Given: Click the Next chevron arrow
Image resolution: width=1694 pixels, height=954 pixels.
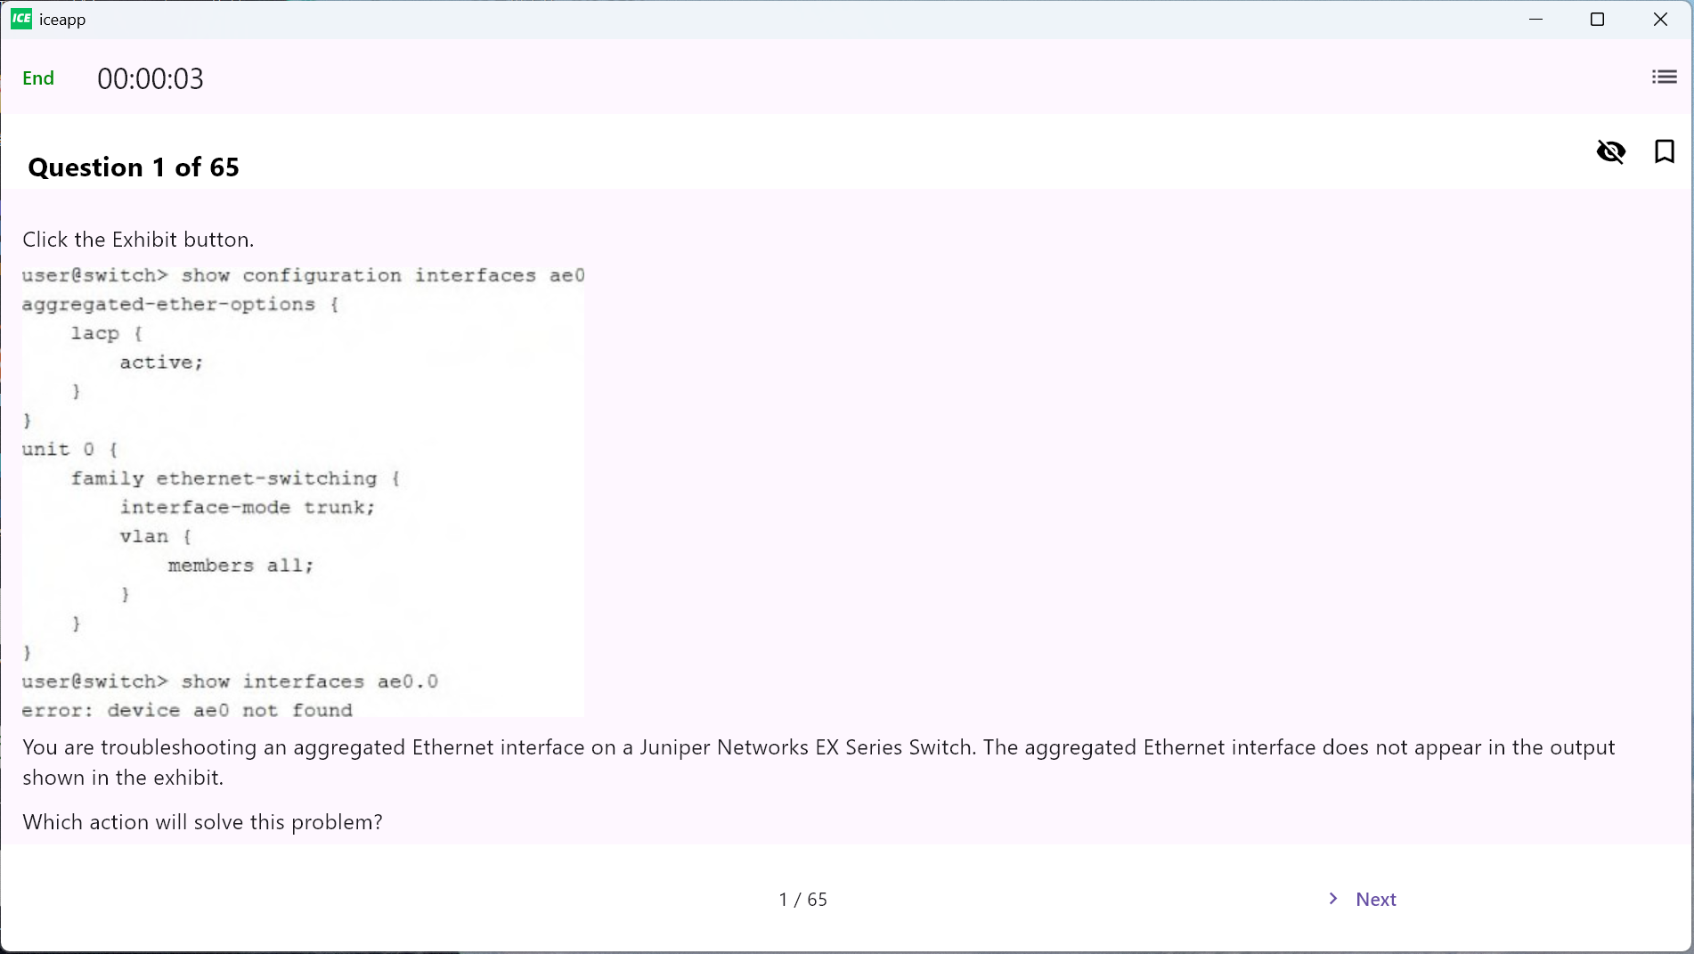Looking at the screenshot, I should click(x=1333, y=899).
